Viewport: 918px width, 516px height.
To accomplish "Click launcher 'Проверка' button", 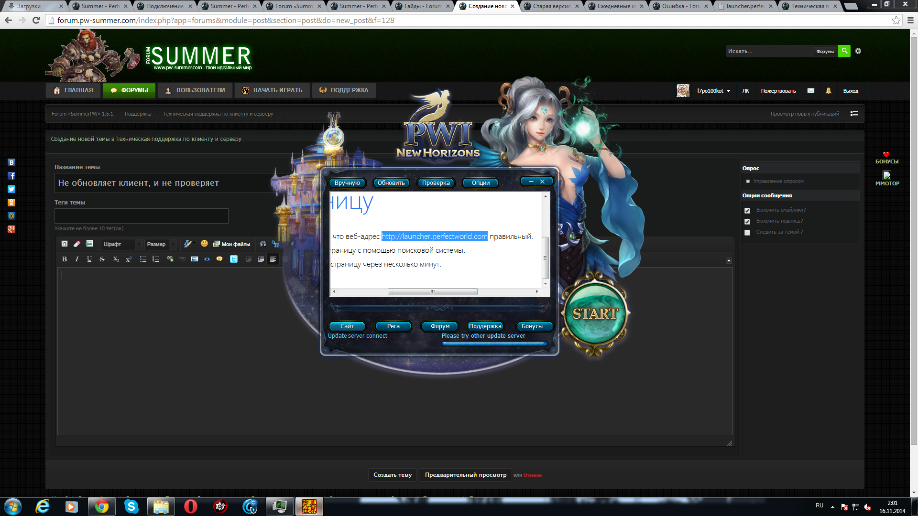I will [436, 183].
